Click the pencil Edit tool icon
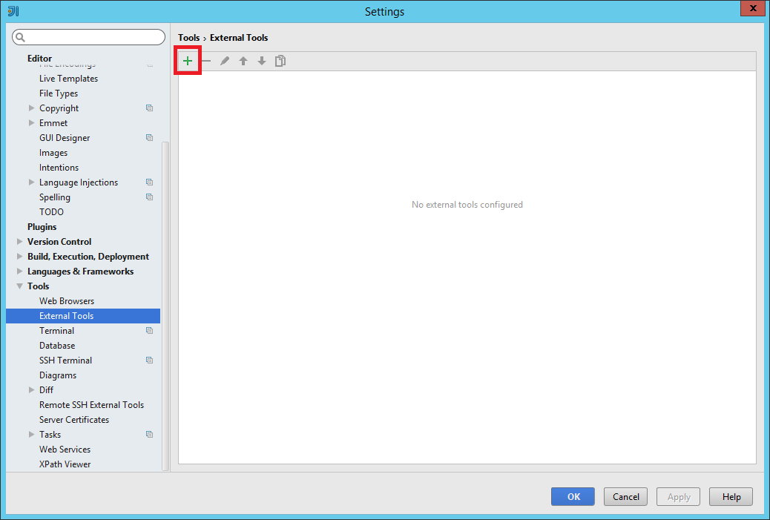The height and width of the screenshot is (520, 770). point(225,61)
